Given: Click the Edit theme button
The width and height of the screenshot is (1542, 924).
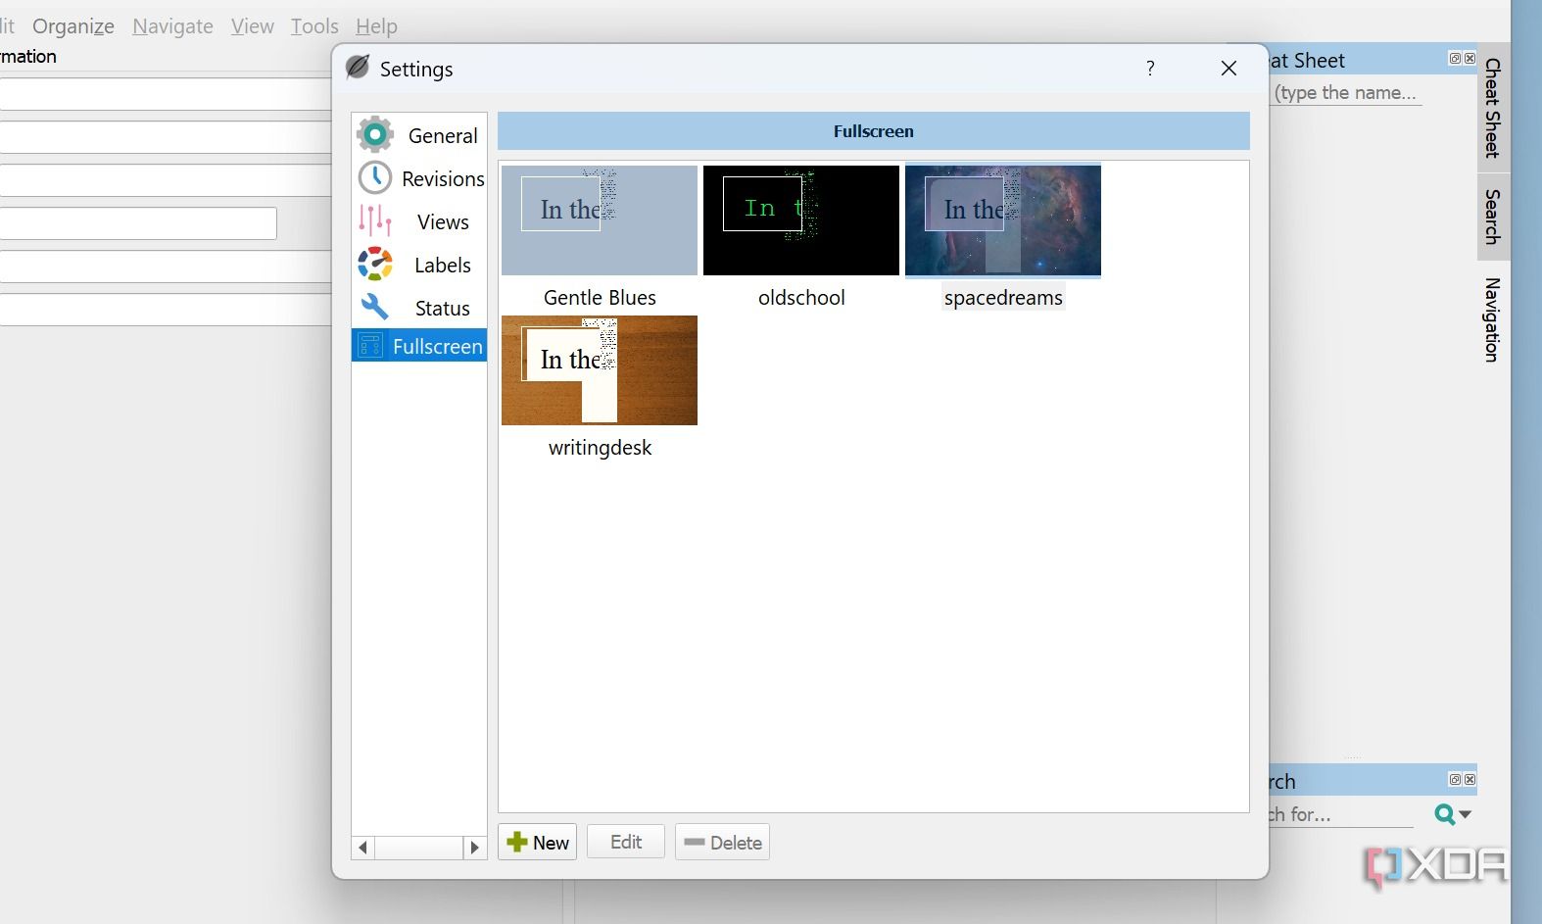Looking at the screenshot, I should pyautogui.click(x=626, y=842).
